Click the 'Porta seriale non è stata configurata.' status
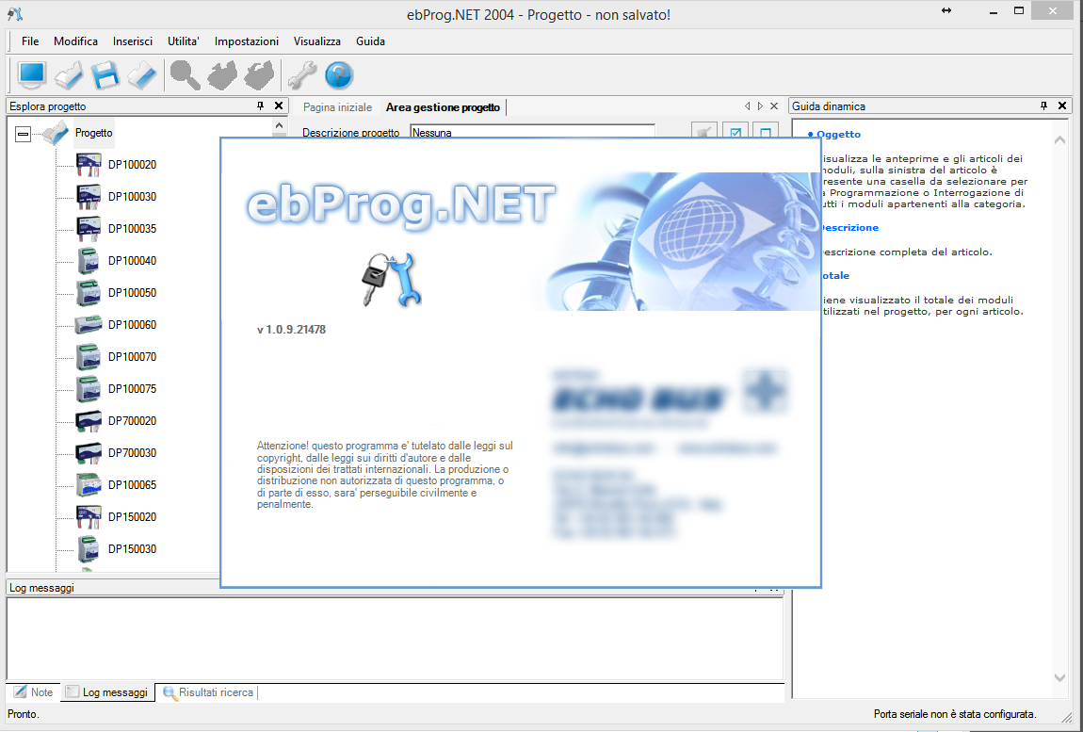The width and height of the screenshot is (1083, 732). tap(955, 714)
